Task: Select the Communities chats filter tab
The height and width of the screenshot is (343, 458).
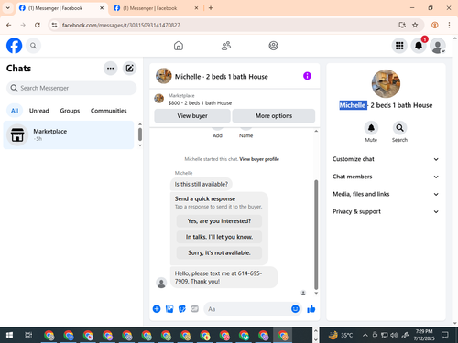Action: coord(109,111)
